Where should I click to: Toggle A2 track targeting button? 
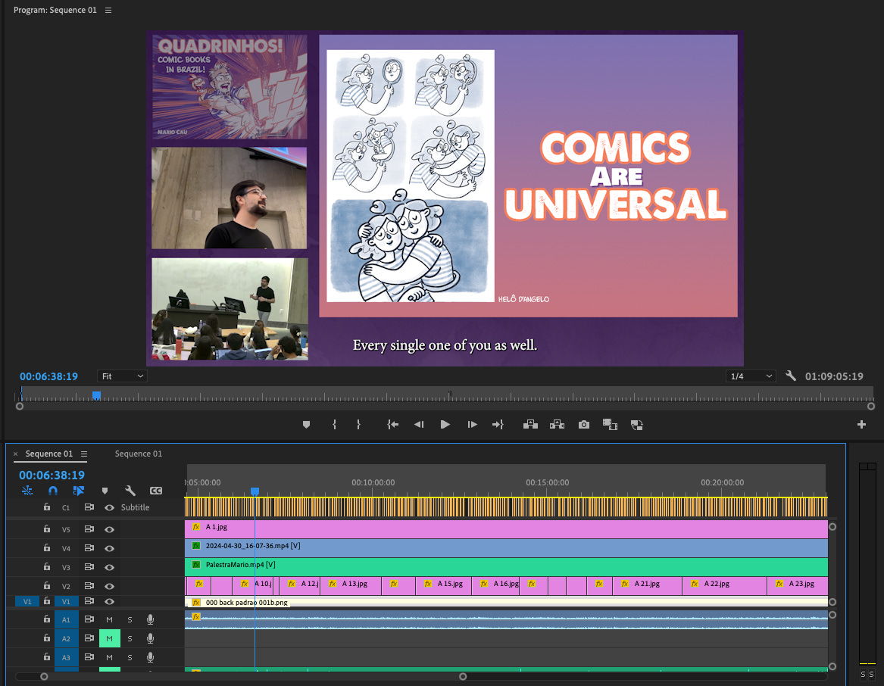coord(66,638)
